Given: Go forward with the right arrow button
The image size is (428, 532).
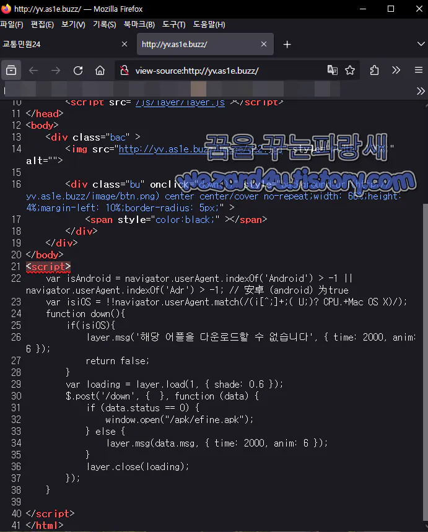Looking at the screenshot, I should [56, 71].
